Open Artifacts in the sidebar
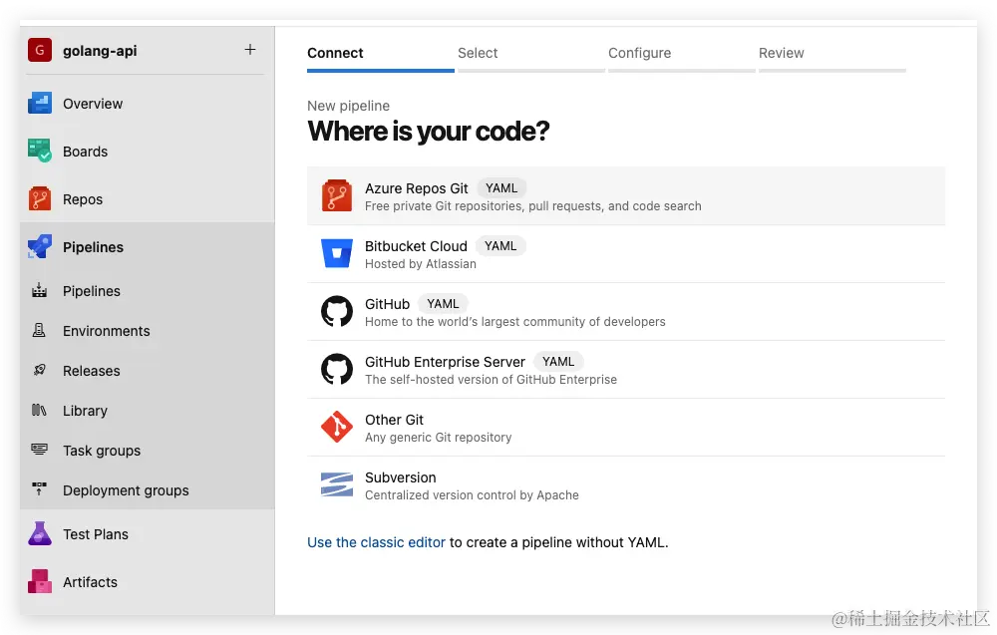The image size is (997, 635). [x=91, y=582]
